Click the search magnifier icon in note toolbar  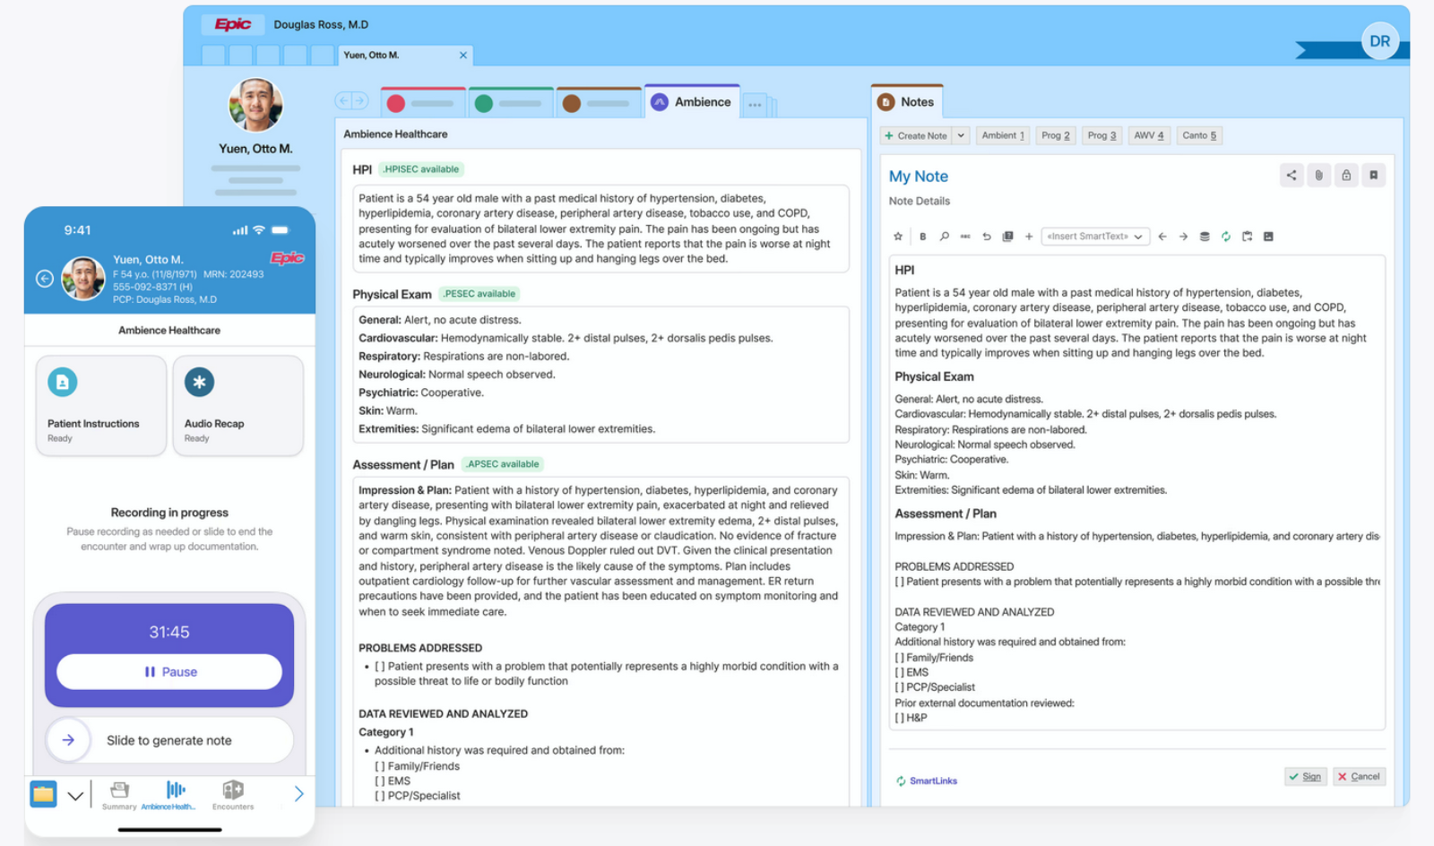[945, 237]
